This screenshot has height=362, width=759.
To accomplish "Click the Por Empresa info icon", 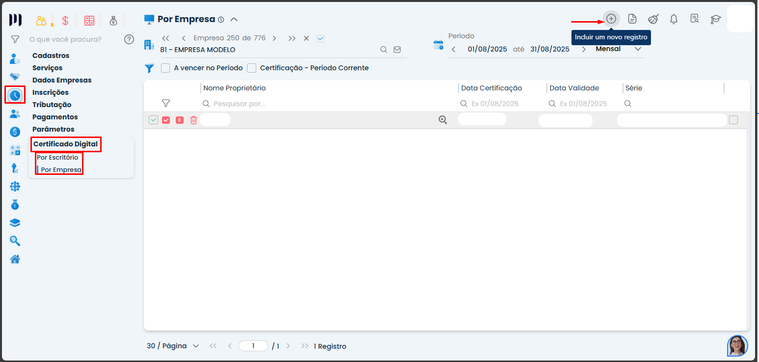I will point(221,20).
